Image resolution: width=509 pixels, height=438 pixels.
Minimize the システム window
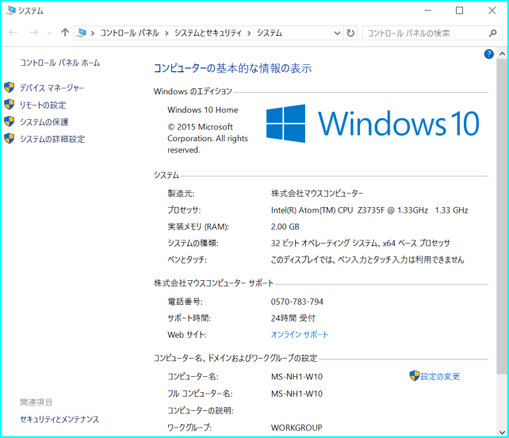428,11
